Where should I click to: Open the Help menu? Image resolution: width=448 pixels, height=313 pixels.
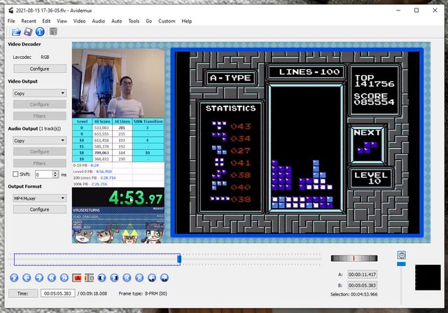click(x=187, y=21)
